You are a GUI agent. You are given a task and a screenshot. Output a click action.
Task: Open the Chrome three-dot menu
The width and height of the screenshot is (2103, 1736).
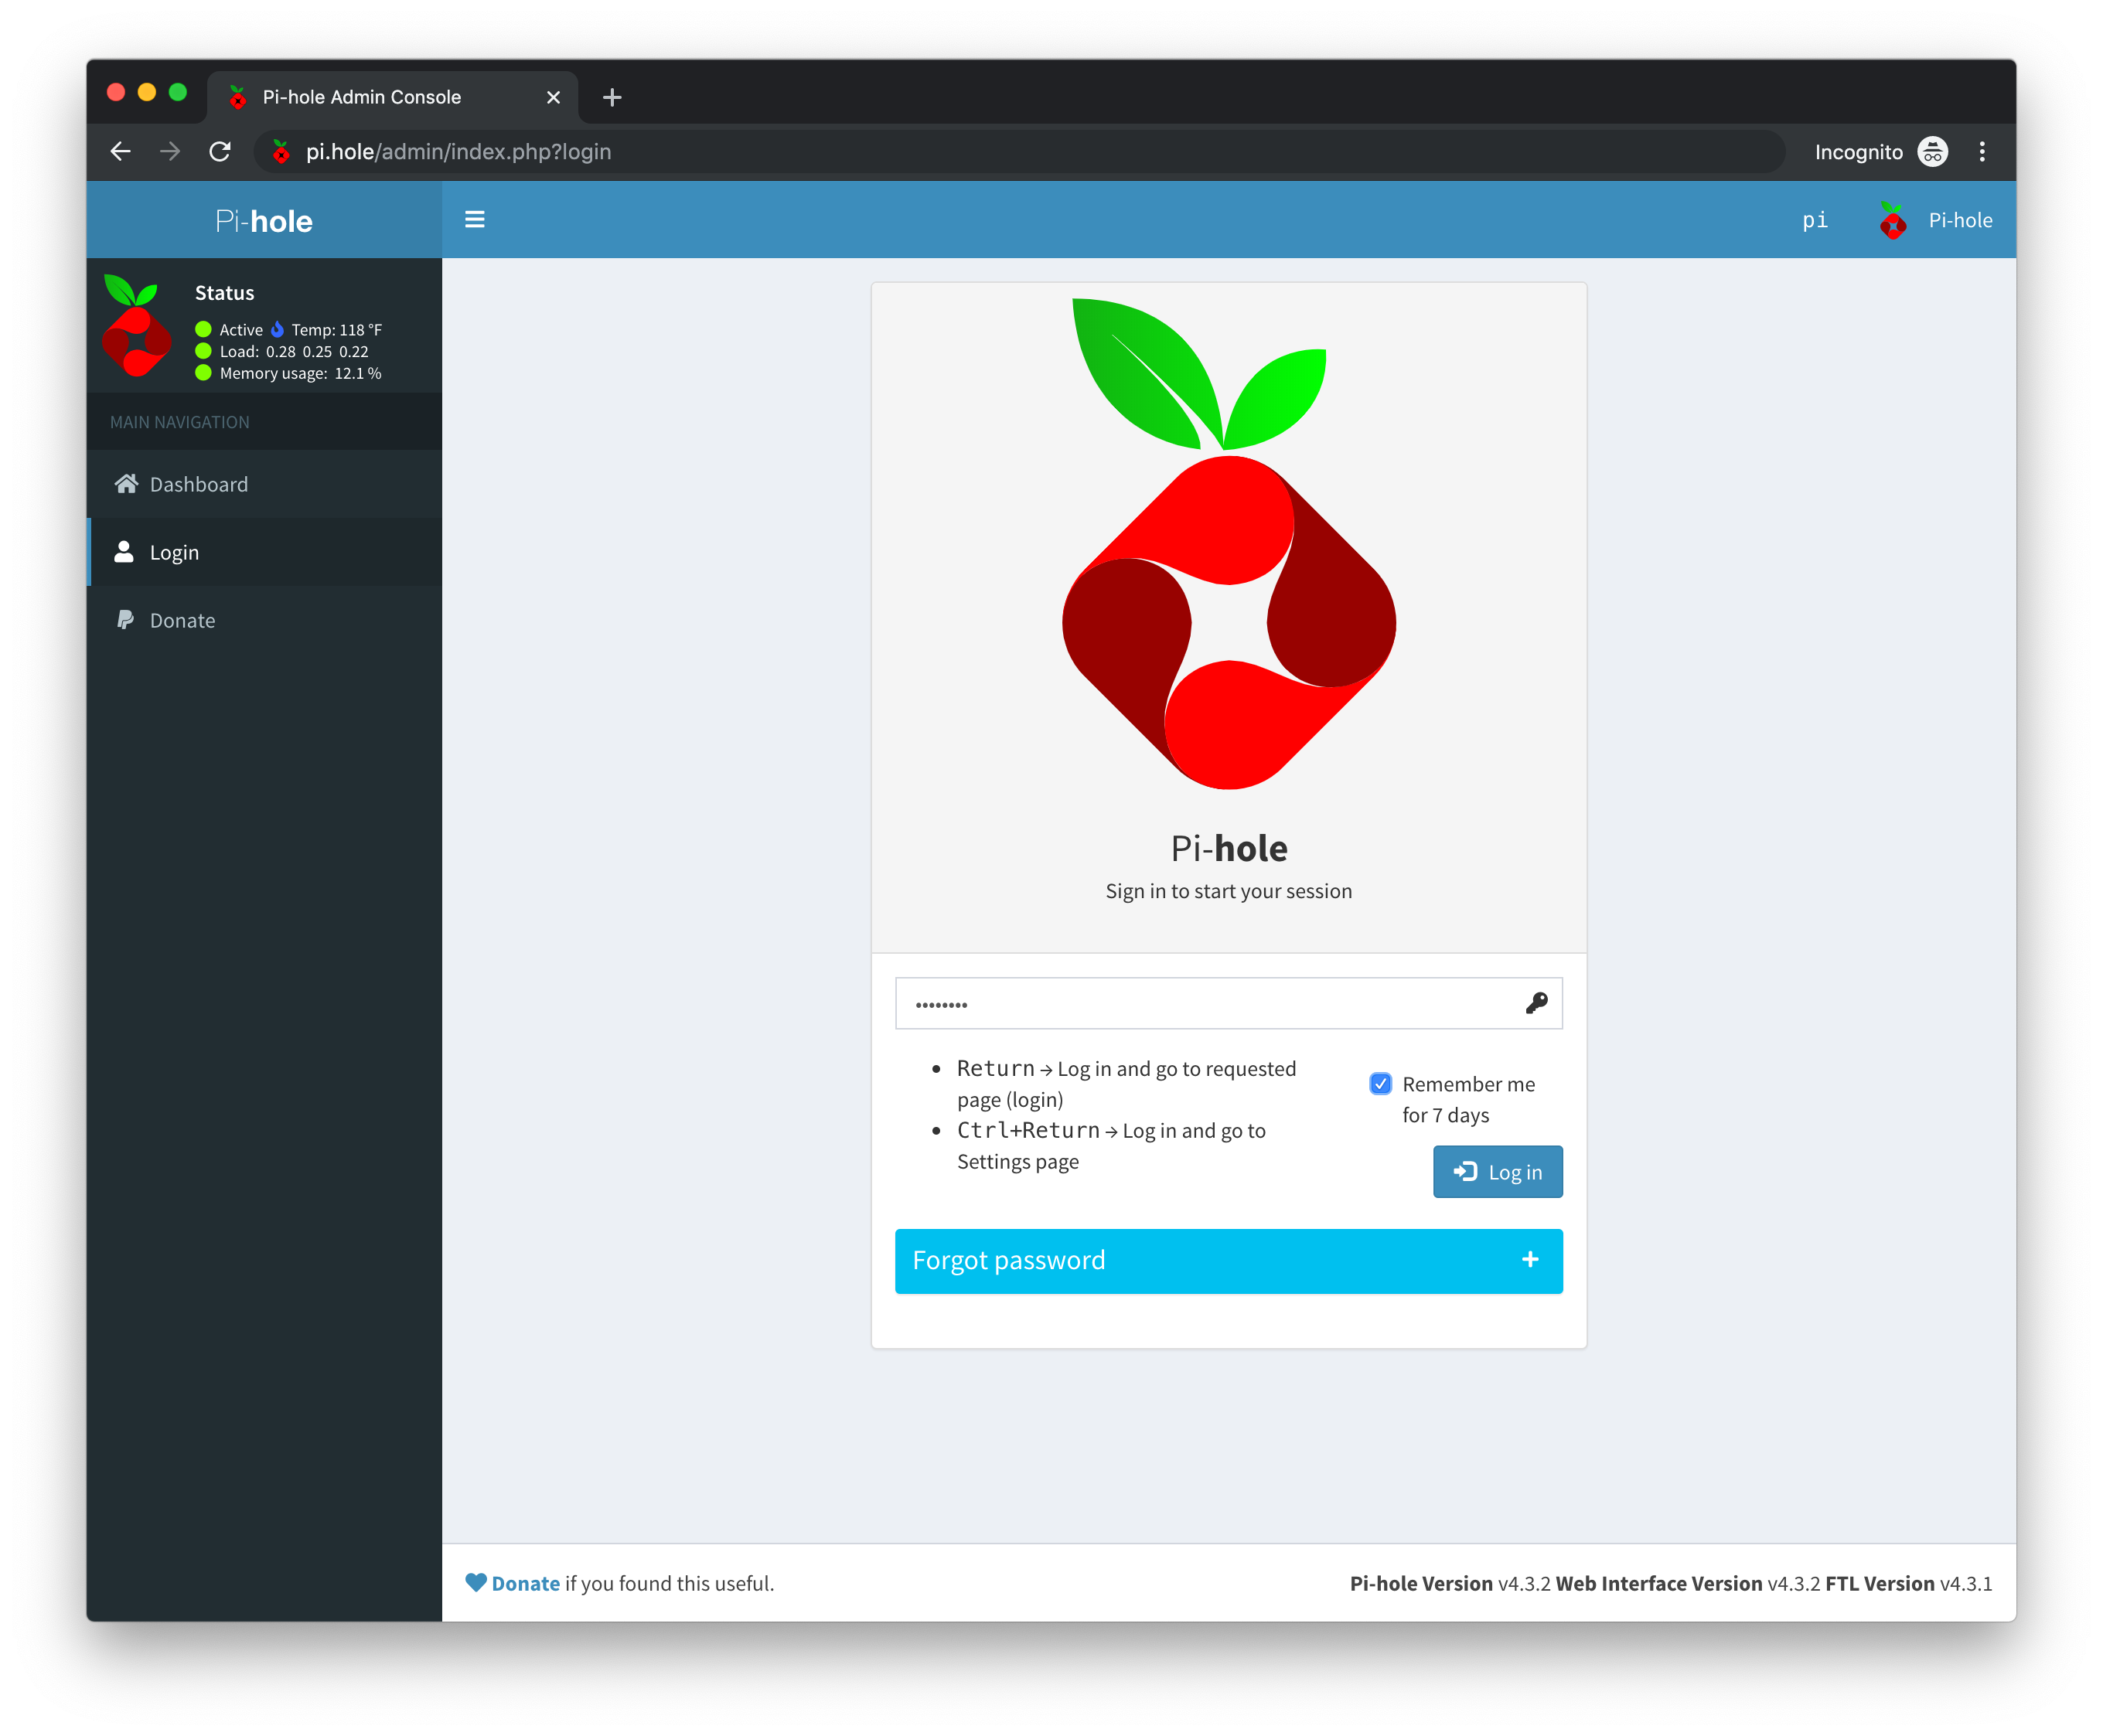click(x=1982, y=151)
